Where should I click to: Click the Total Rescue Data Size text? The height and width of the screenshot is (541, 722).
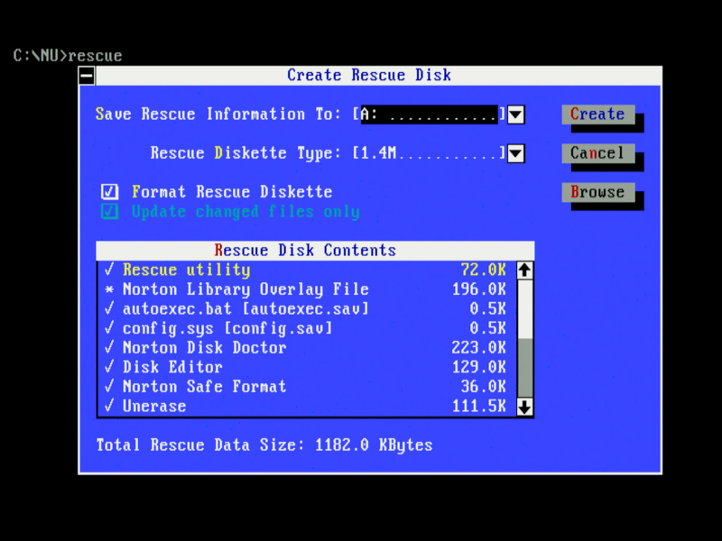click(264, 445)
